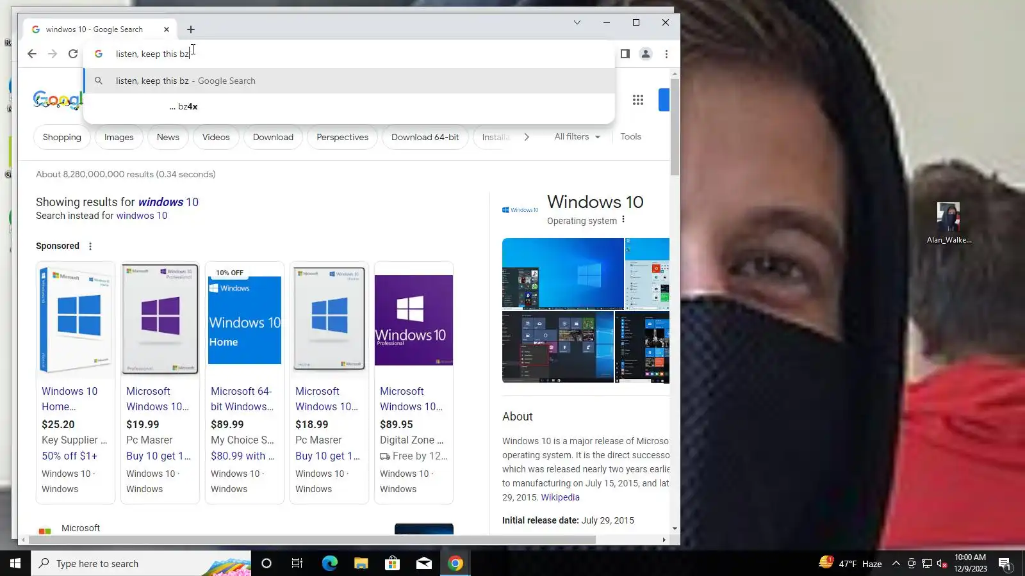Screen dimensions: 1025x576
Task: Switch to the Images filter
Action: coord(119,137)
